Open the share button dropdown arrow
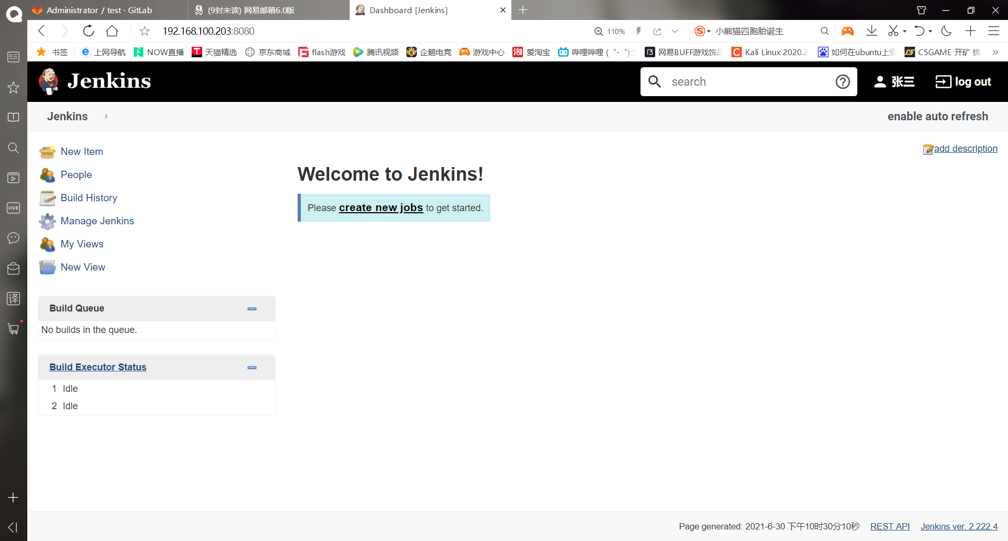Screen dimensions: 1008x541 pyautogui.click(x=675, y=31)
